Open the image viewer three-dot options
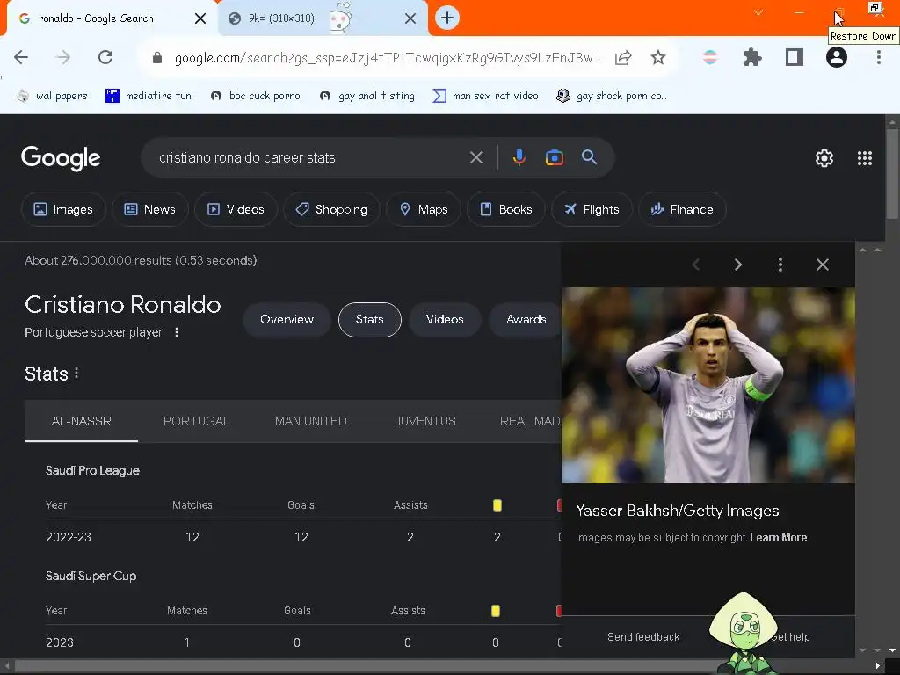Viewport: 900px width, 675px height. tap(780, 265)
